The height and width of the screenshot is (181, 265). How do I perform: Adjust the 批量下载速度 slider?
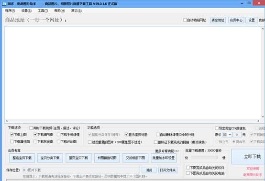point(205,158)
